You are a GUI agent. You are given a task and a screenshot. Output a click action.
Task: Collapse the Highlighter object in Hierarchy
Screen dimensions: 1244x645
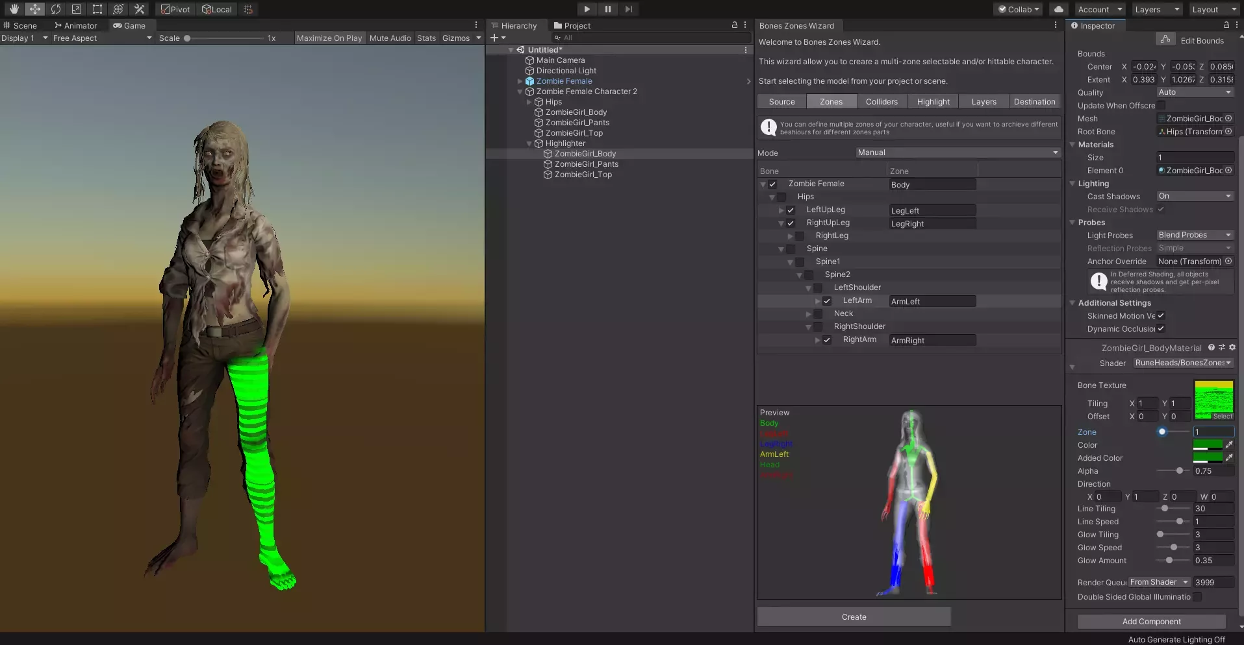click(x=529, y=143)
